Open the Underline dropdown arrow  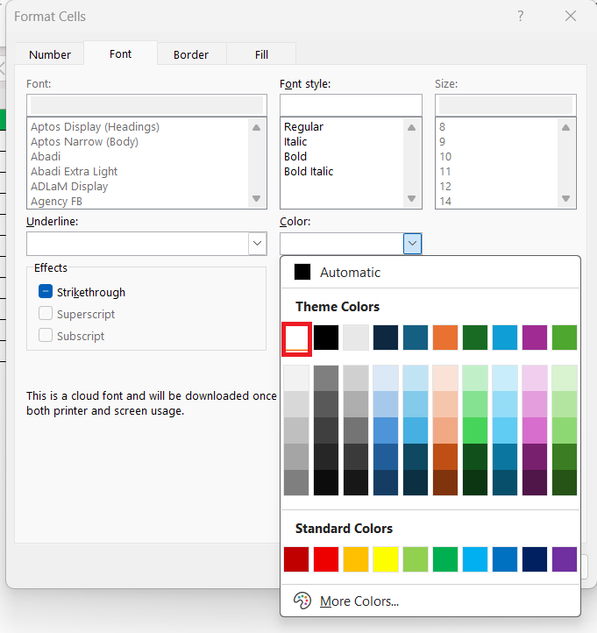pos(257,244)
